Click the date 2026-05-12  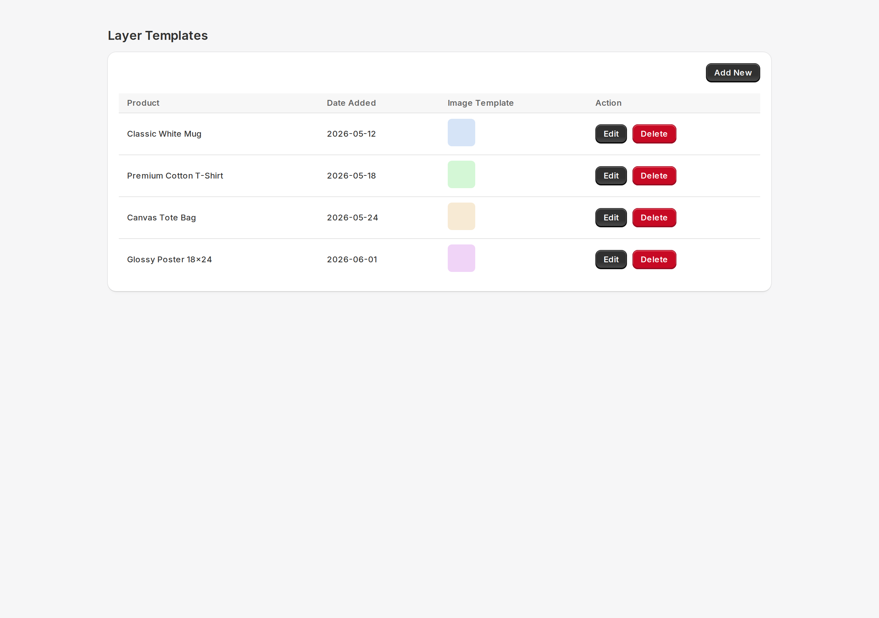pos(352,134)
